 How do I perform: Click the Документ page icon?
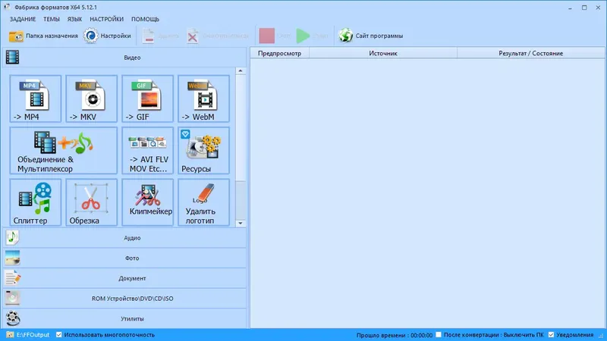(12, 278)
